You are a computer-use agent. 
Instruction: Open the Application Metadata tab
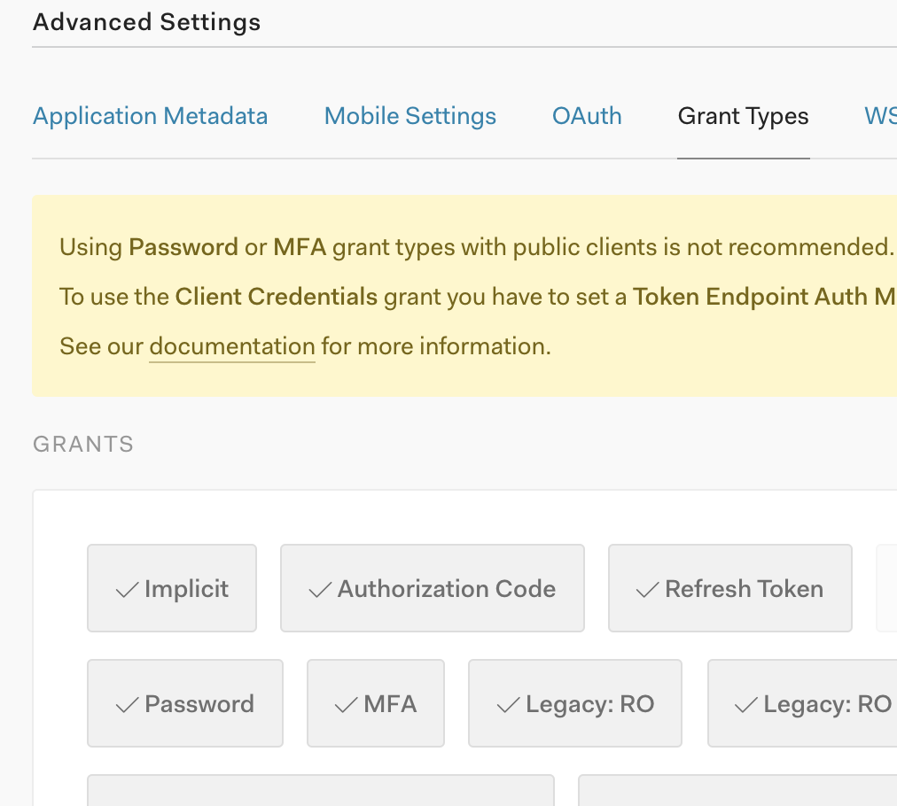coord(150,116)
